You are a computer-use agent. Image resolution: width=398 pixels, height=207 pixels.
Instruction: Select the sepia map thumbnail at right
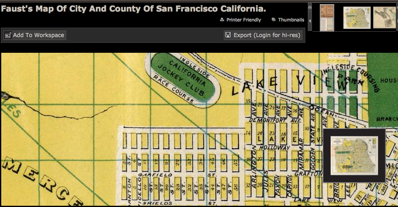pos(385,17)
